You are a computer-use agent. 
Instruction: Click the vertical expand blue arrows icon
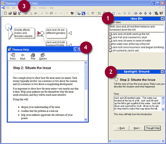pyautogui.click(x=145, y=13)
